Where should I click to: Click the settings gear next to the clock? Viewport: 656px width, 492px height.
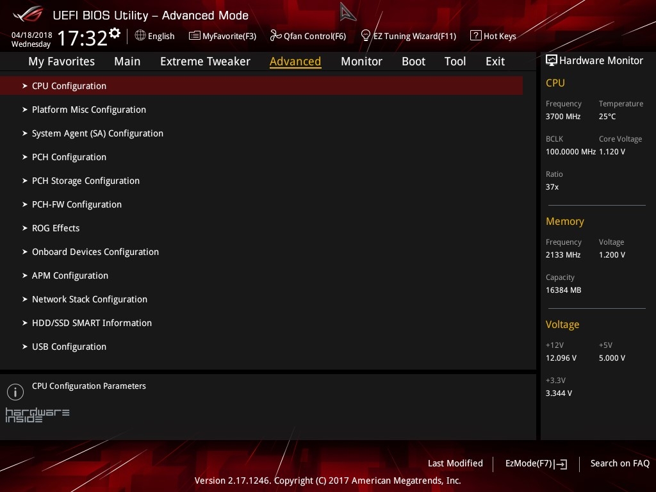point(115,33)
